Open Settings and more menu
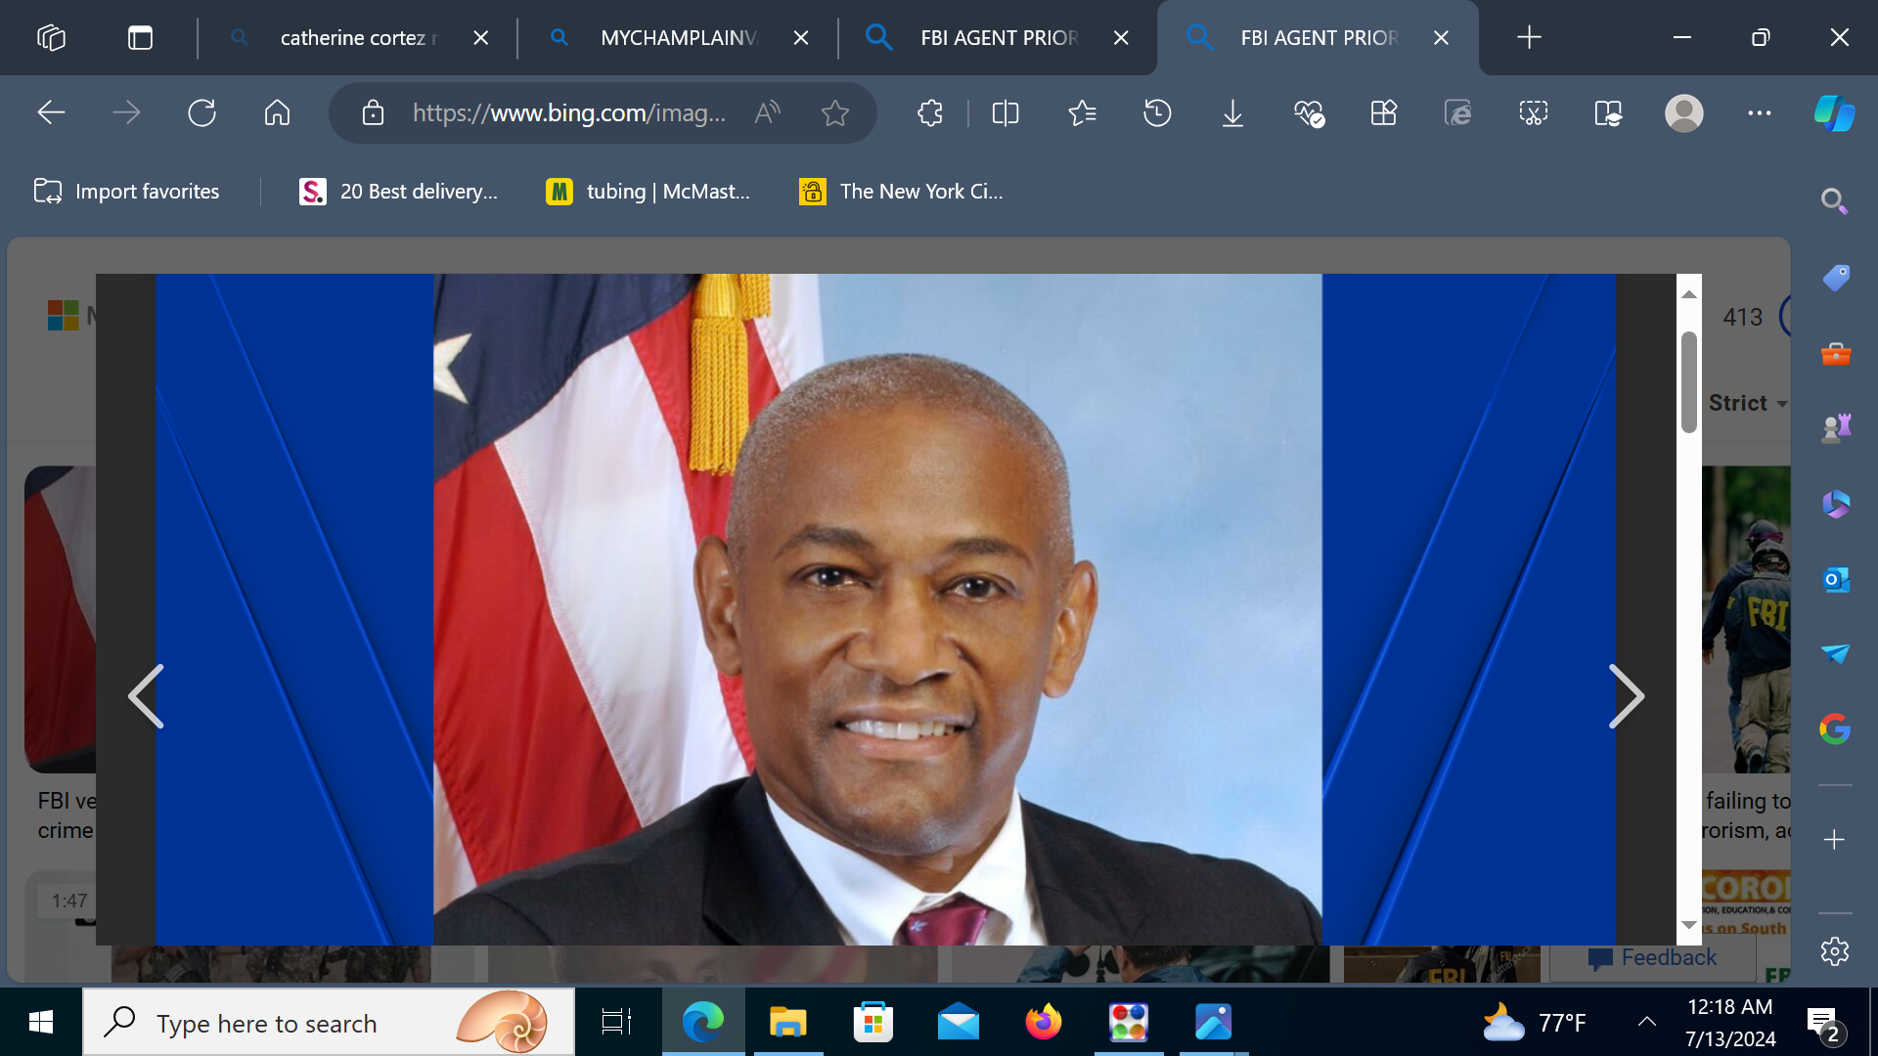Screen dimensions: 1878x1056 point(1760,113)
